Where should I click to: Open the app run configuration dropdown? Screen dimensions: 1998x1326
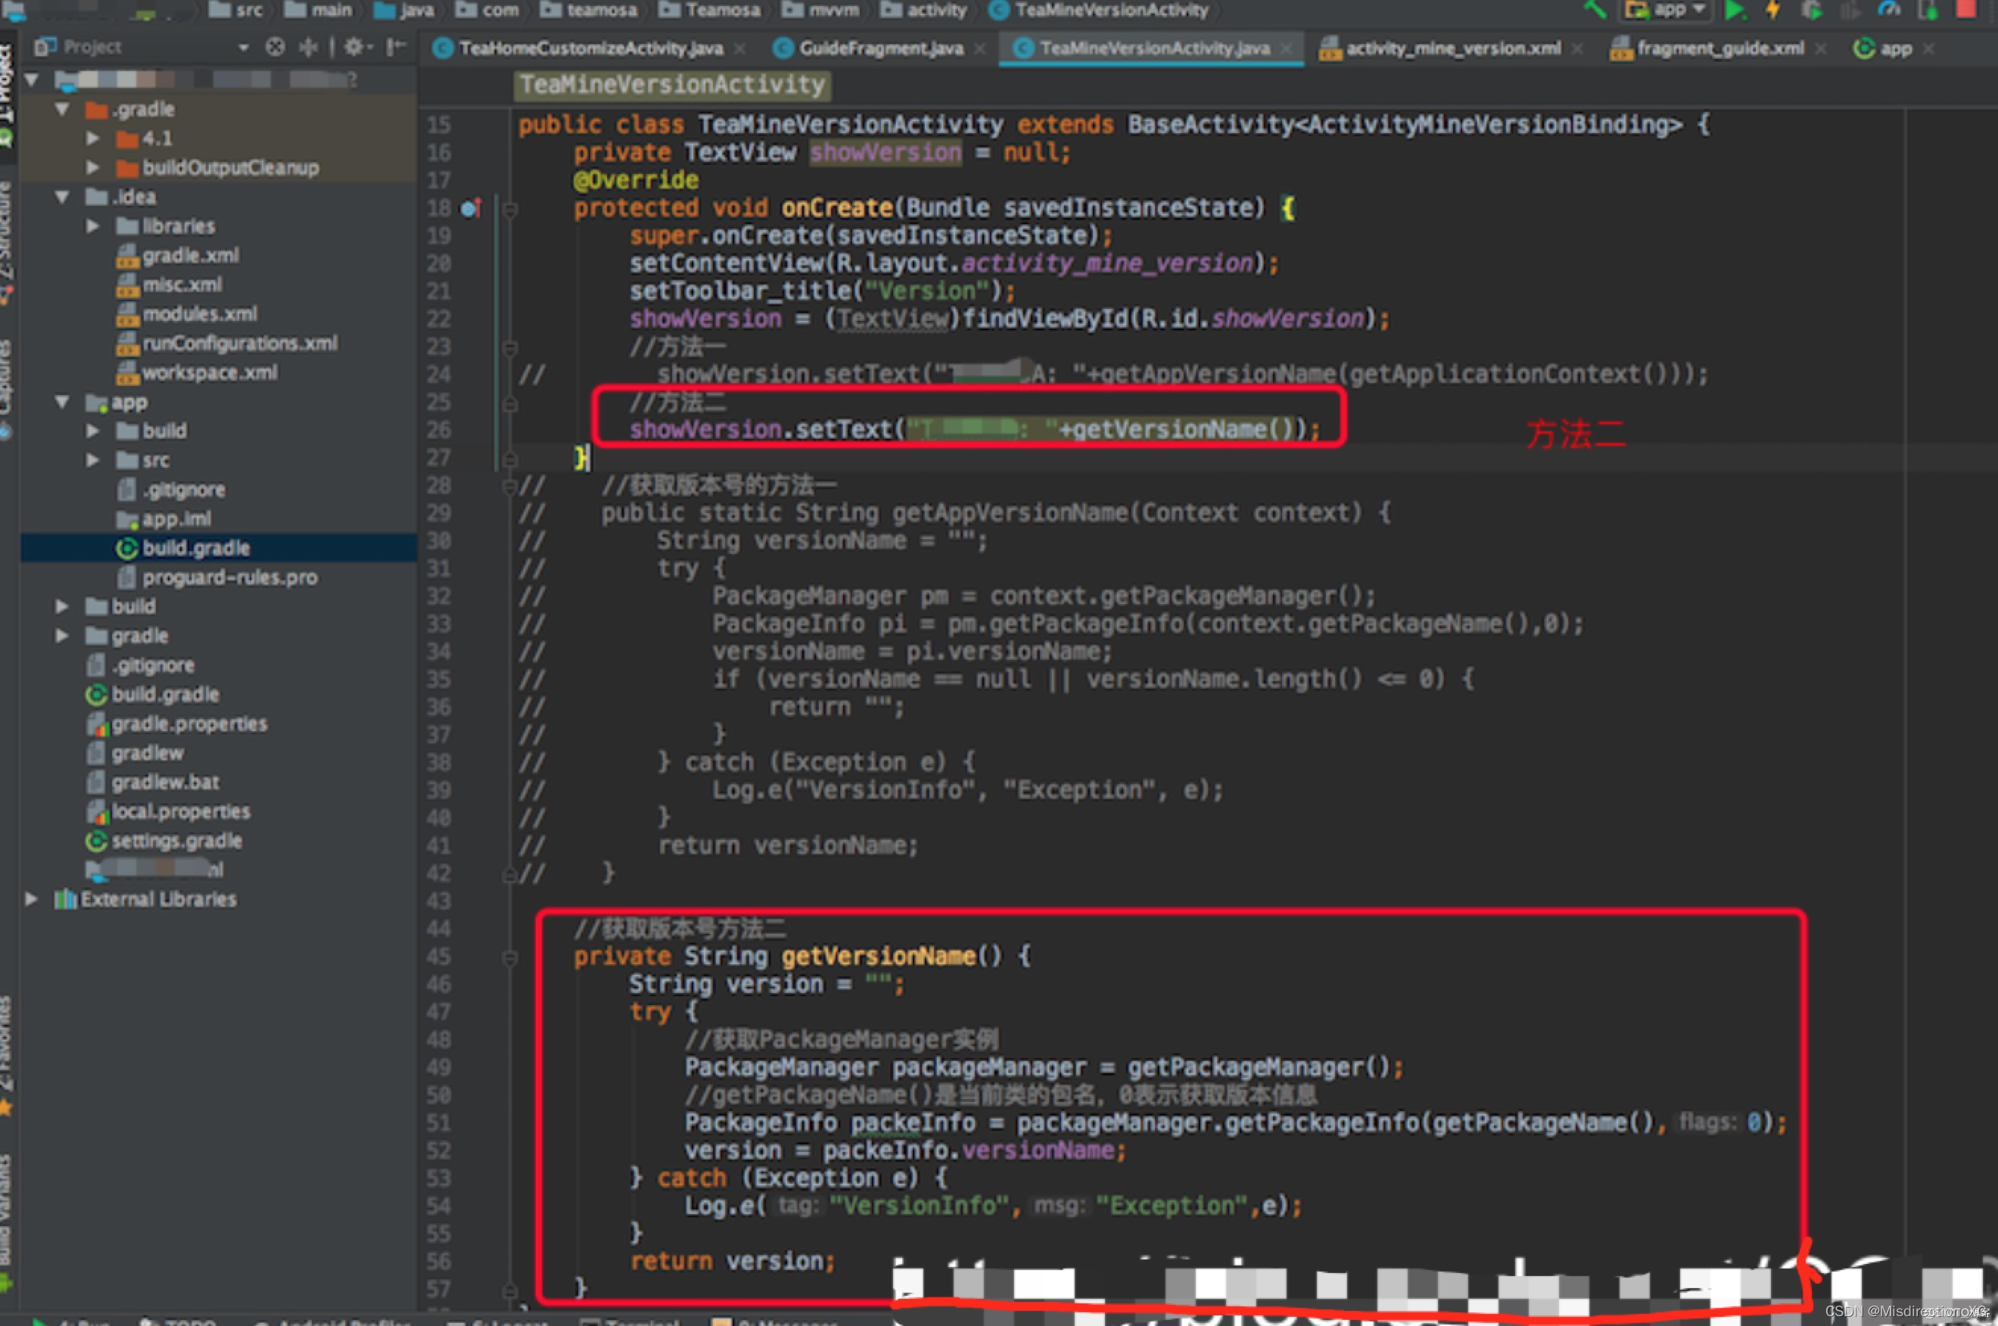(x=1664, y=10)
